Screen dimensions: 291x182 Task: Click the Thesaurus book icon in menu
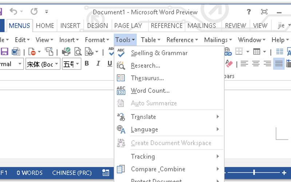pos(121,78)
